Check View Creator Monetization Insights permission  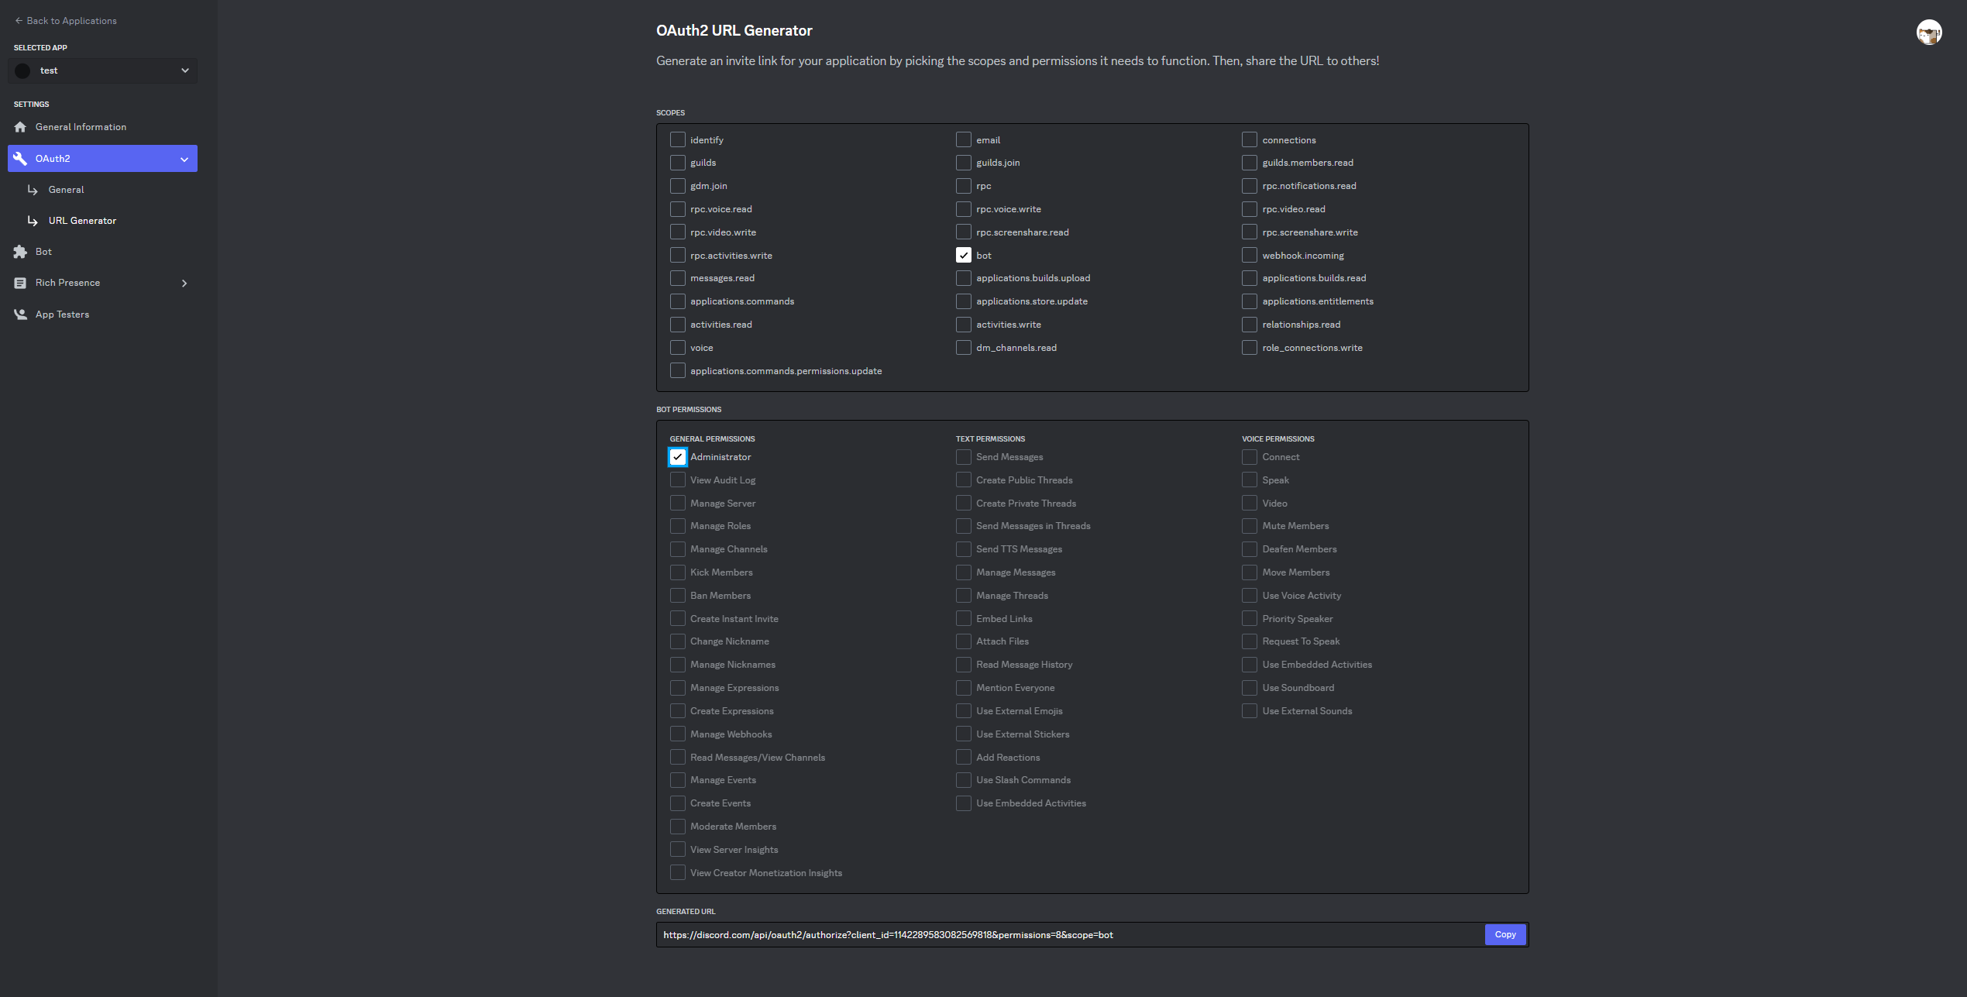(x=677, y=873)
